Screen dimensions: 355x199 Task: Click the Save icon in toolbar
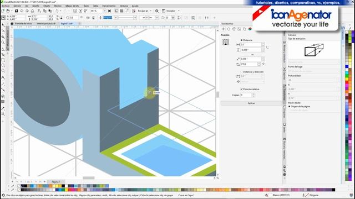coord(16,11)
